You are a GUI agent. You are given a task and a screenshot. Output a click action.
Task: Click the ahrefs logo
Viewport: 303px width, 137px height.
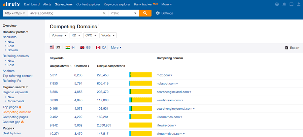click(x=11, y=4)
